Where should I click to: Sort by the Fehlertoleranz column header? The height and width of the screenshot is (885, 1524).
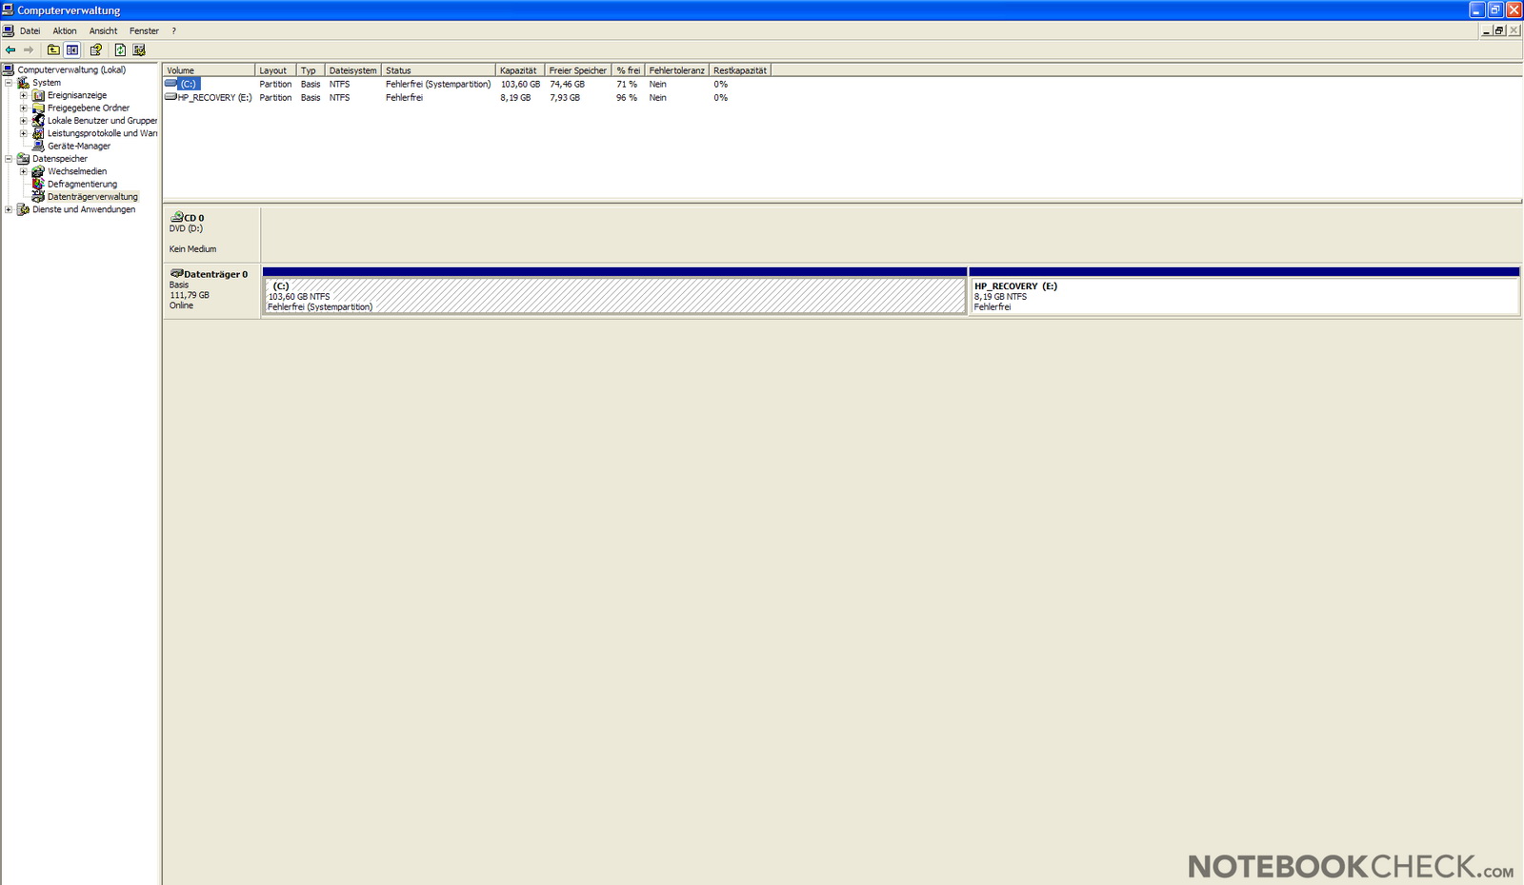677,70
